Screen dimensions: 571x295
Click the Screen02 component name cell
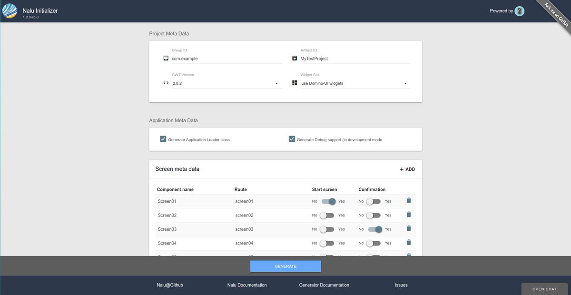pyautogui.click(x=167, y=215)
